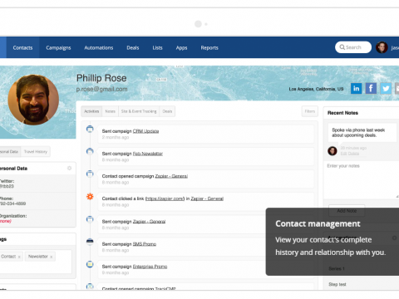
Task: Remove the Contact tag
Action: tap(19, 257)
